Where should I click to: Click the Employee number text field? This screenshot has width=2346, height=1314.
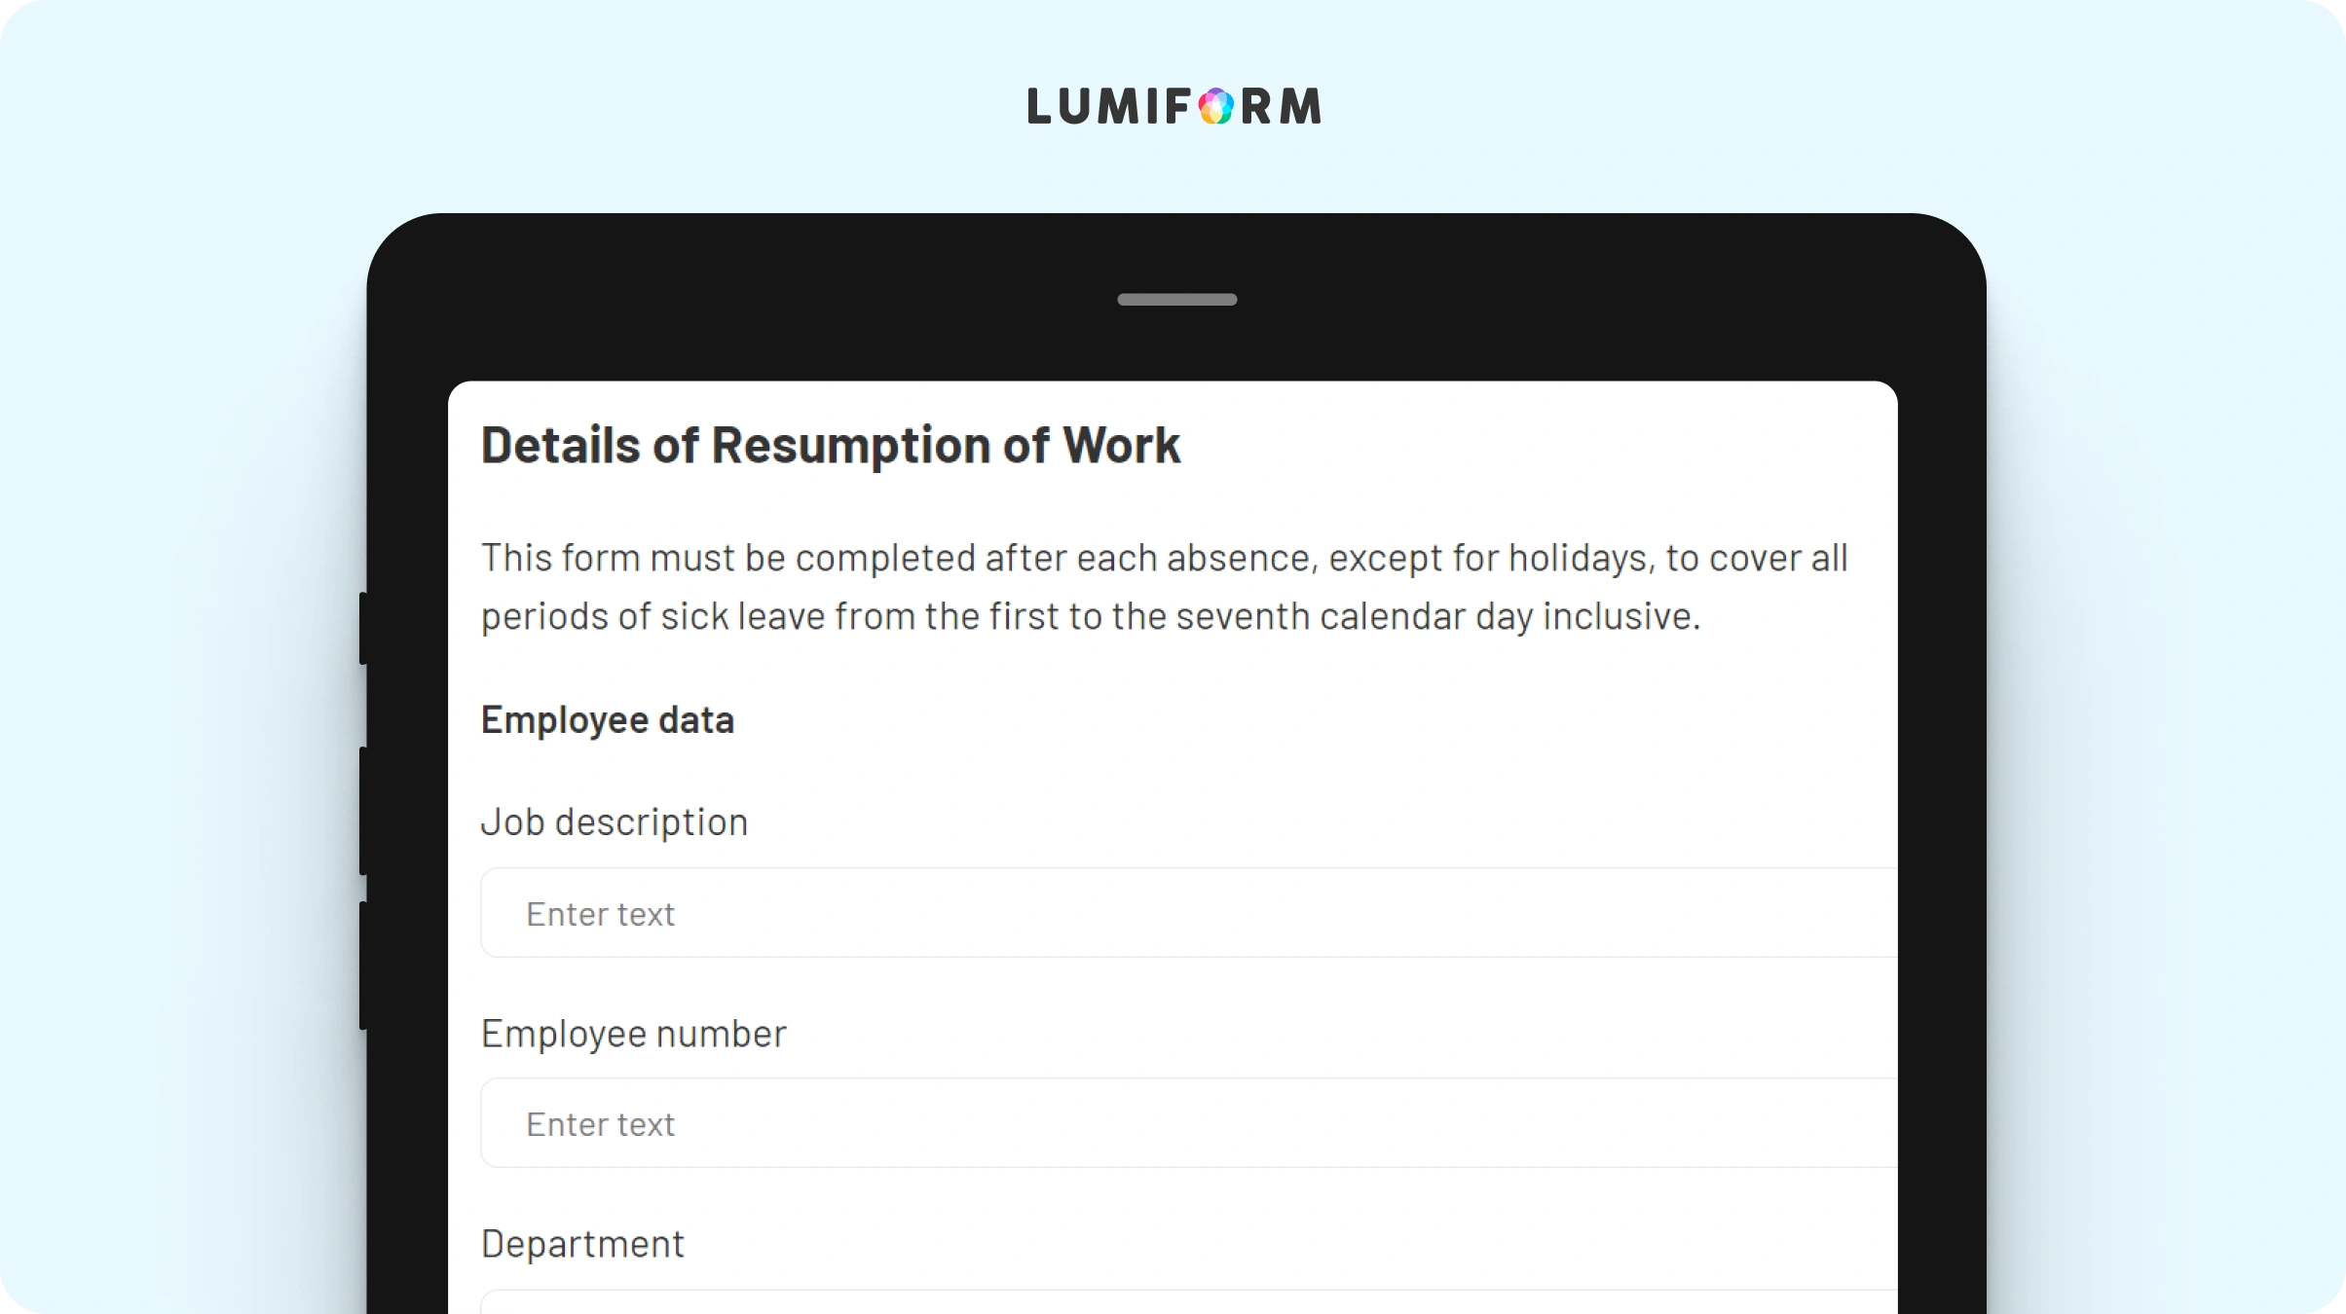click(1189, 1123)
